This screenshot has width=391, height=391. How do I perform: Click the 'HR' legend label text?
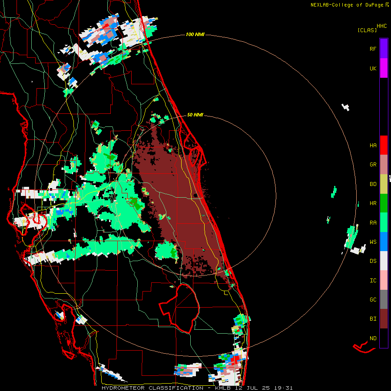(373, 203)
